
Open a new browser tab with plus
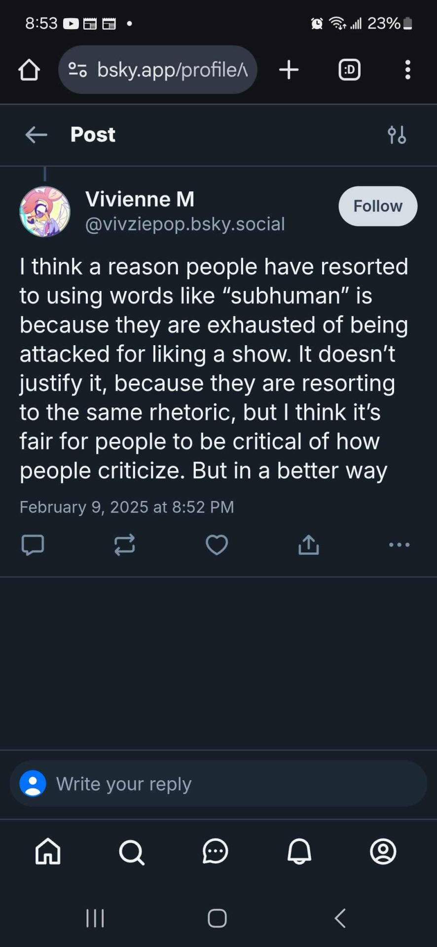[289, 70]
